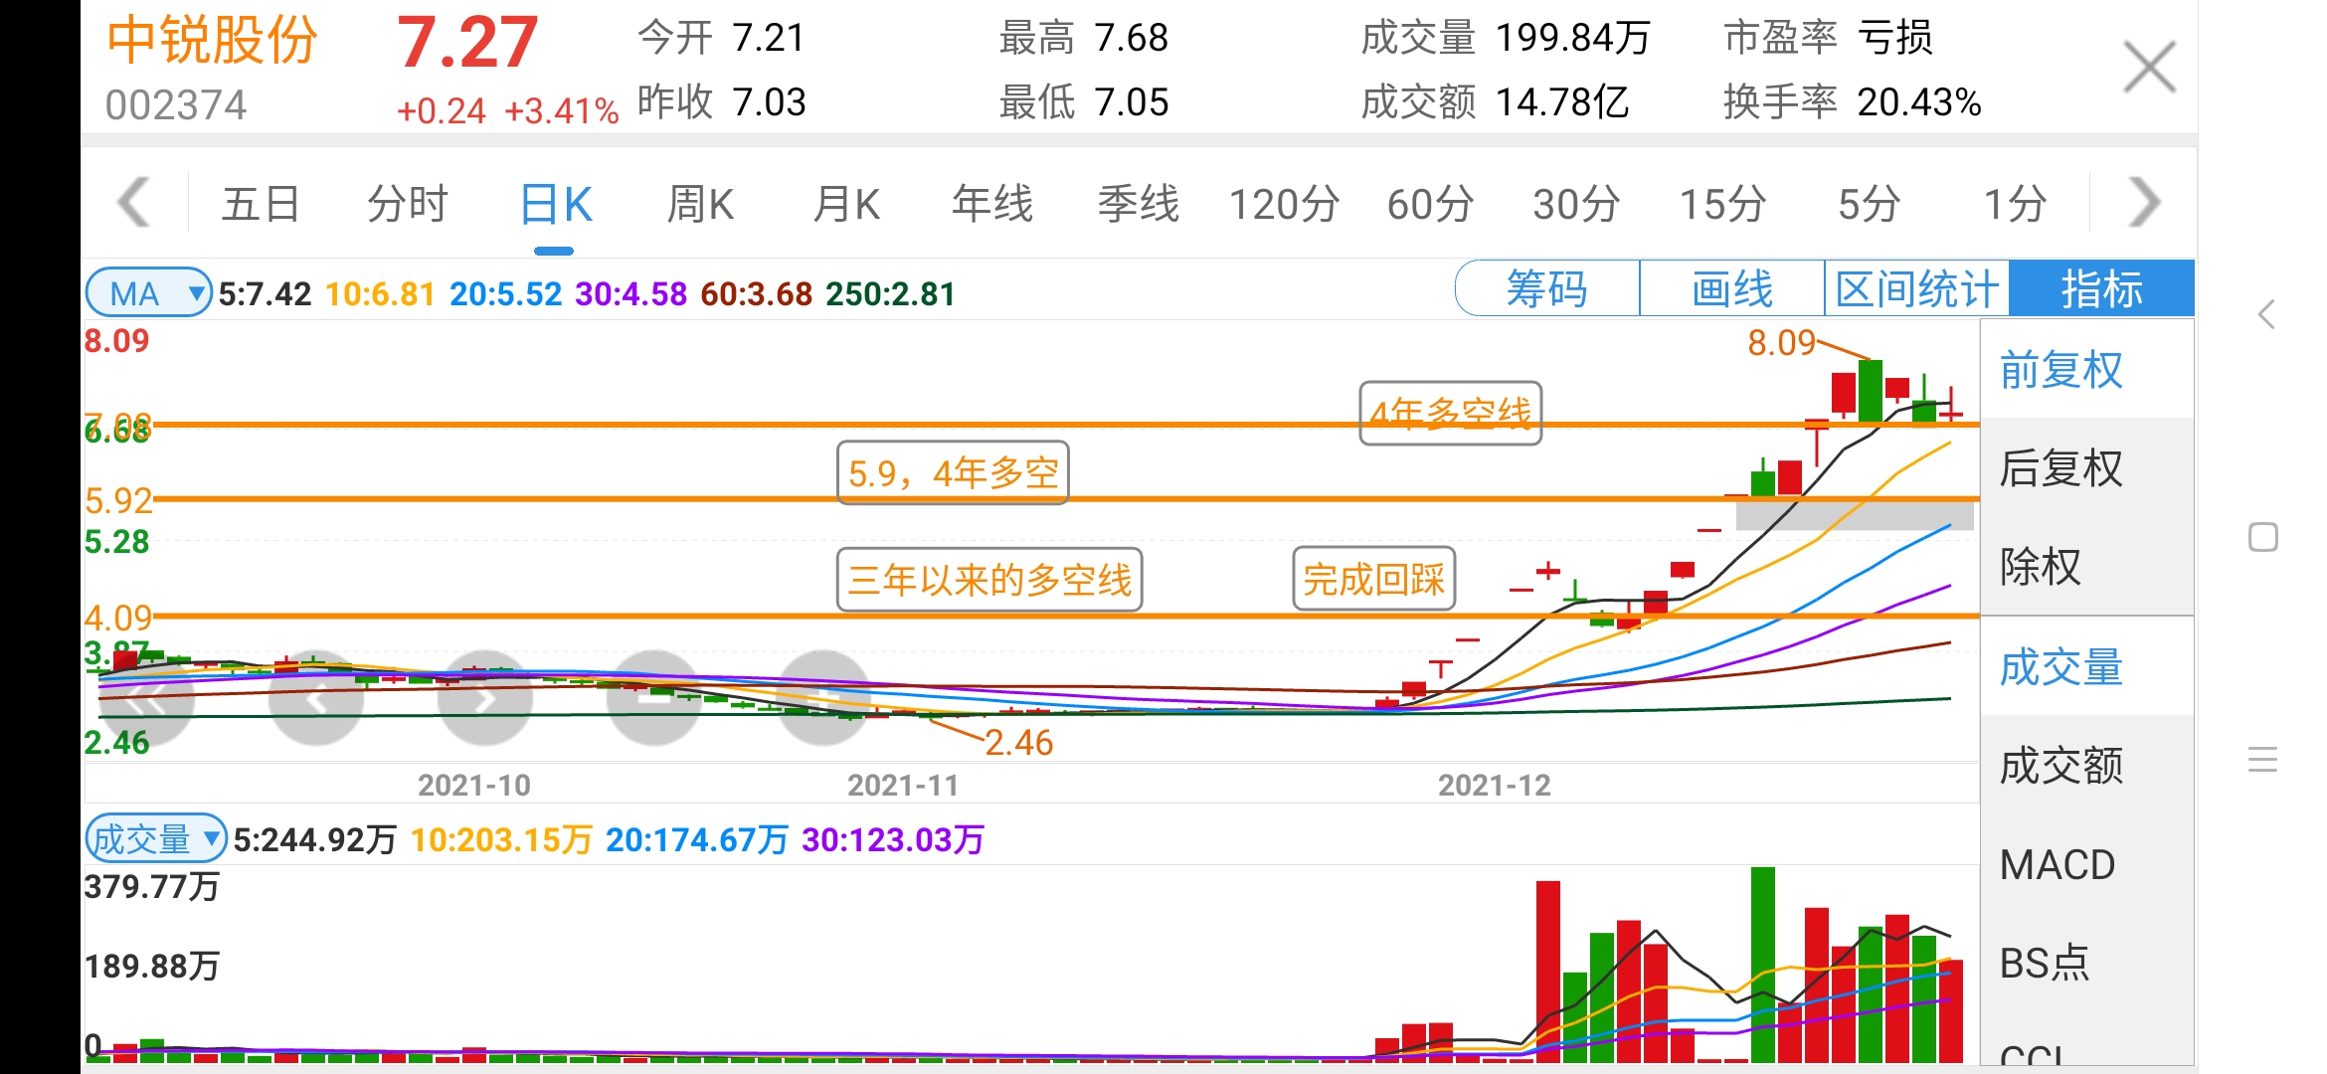Choose 成交量 in the indicator list

point(2087,666)
